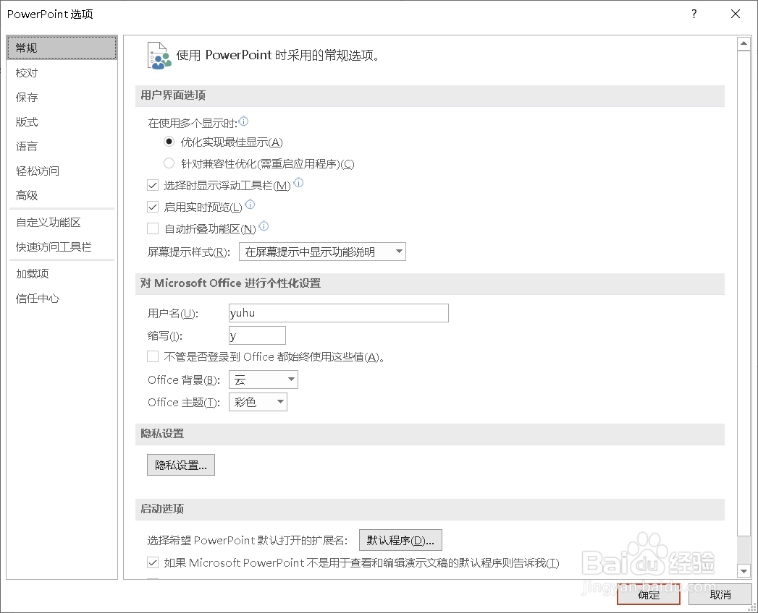Click the 隐私设置... button
758x613 pixels.
pyautogui.click(x=181, y=465)
